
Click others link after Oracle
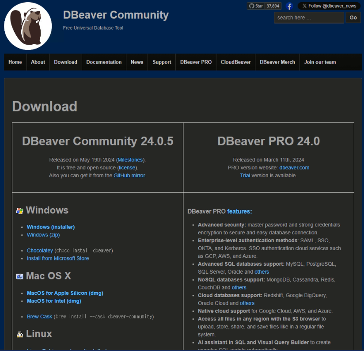[262, 272]
